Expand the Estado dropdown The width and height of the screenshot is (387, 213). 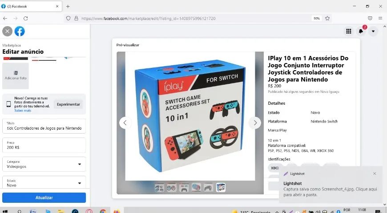pos(44,183)
